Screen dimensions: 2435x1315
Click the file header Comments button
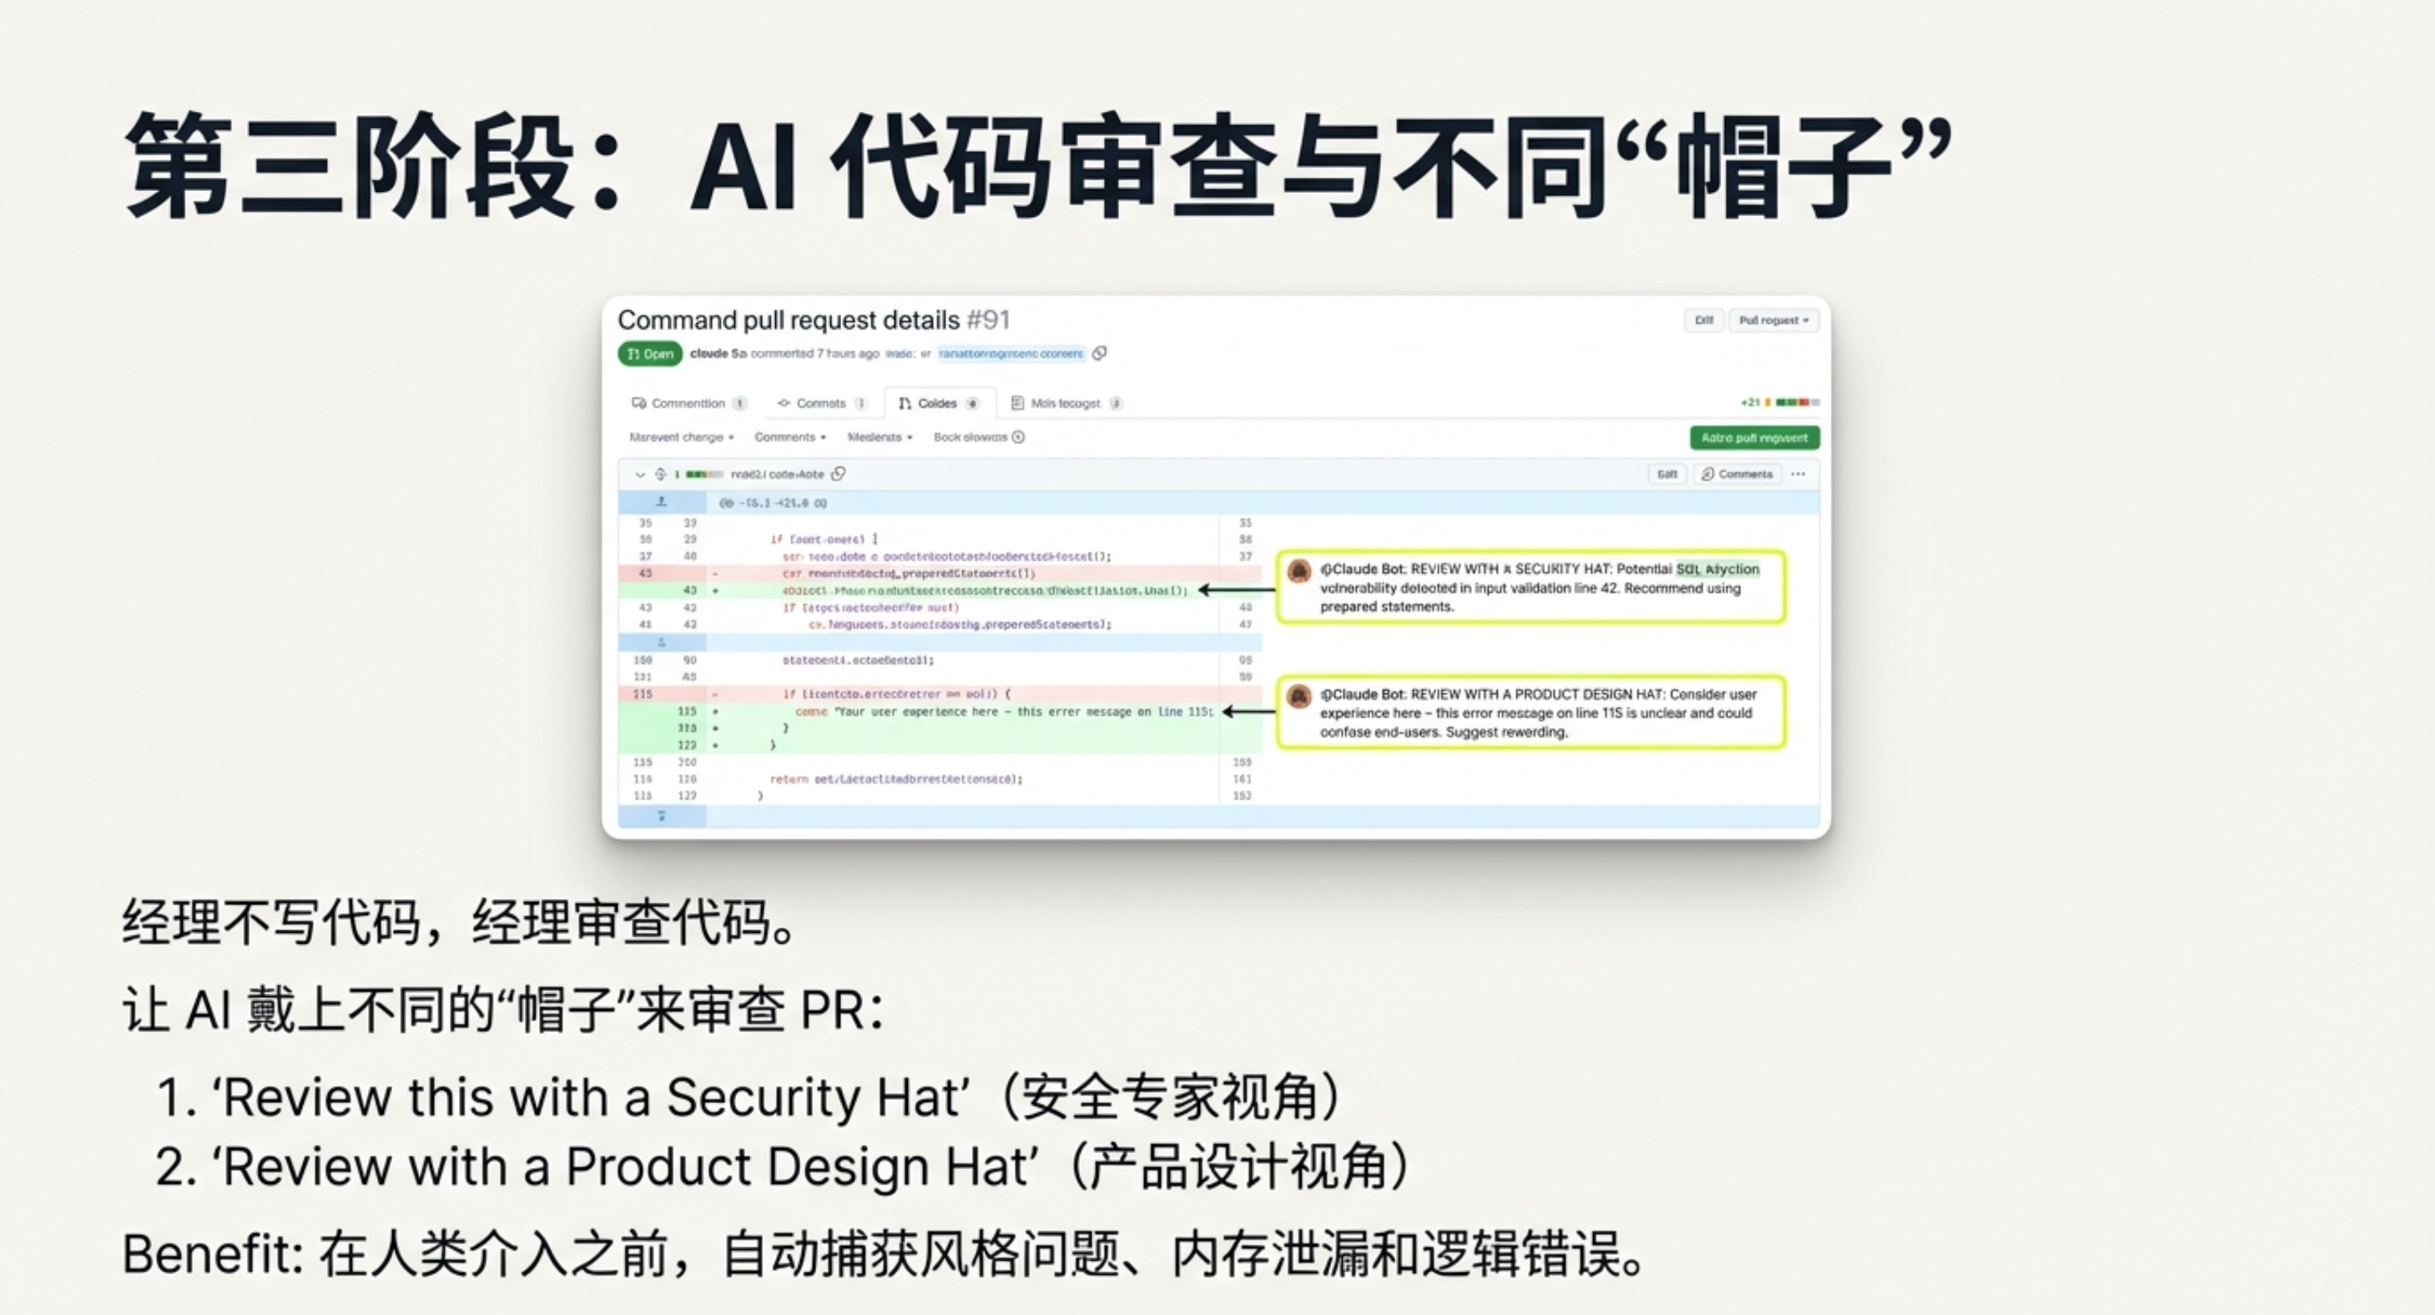(x=1737, y=474)
